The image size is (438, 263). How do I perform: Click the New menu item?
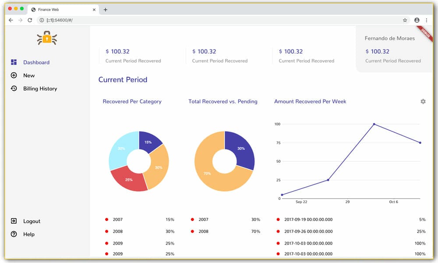[29, 75]
